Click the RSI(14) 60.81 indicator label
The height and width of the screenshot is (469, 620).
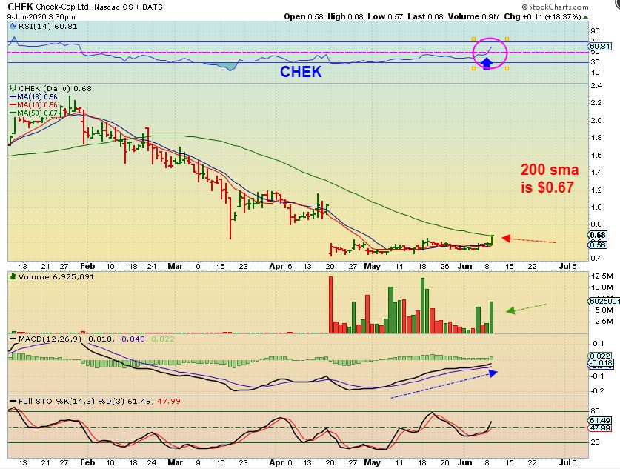tap(47, 27)
